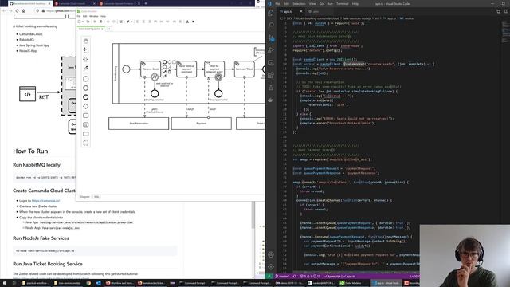Expand the color tool dropdown arrow
Screen dimensions: 510x287
(131, 22)
